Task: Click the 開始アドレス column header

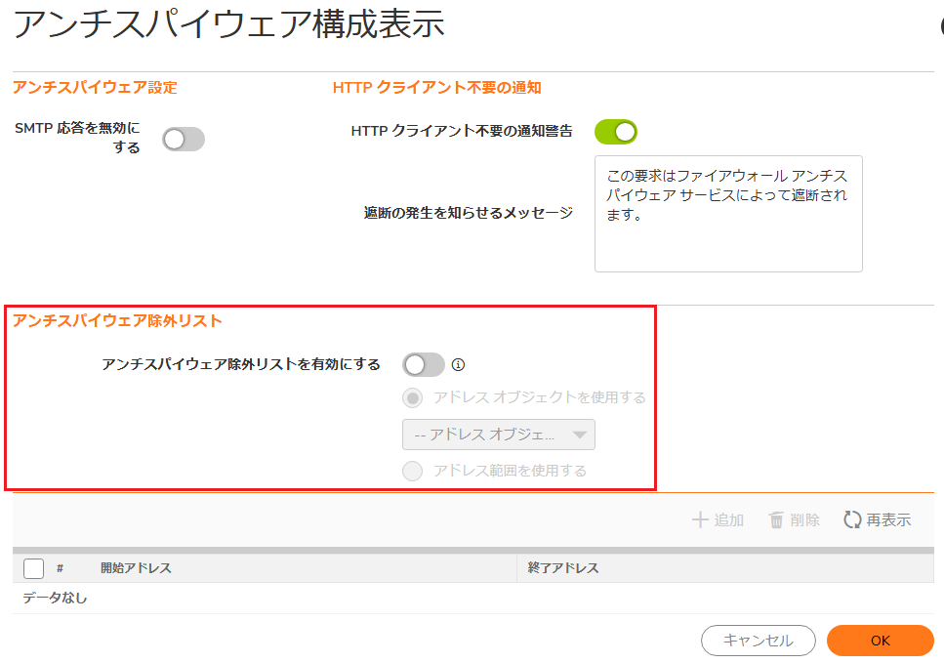Action: tap(136, 568)
